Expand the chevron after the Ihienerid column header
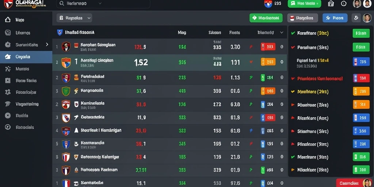This screenshot has height=187, width=374. pos(282,33)
